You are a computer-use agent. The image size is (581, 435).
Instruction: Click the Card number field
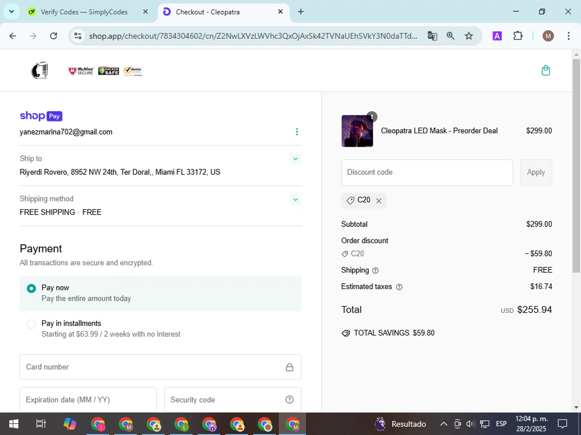[160, 367]
